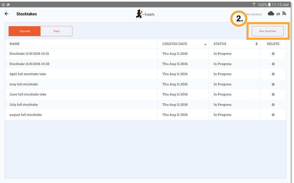The image size is (294, 183).
Task: Tap the cloud sync icon
Action: (x=271, y=13)
